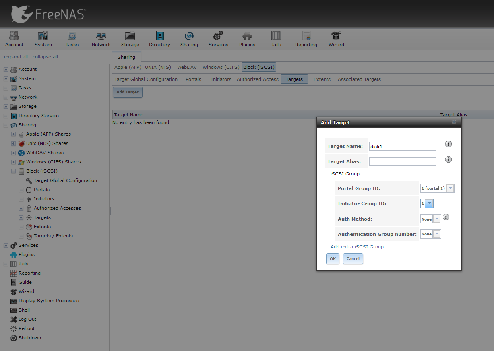Click the Target Name info icon
This screenshot has height=351, width=494.
point(449,144)
